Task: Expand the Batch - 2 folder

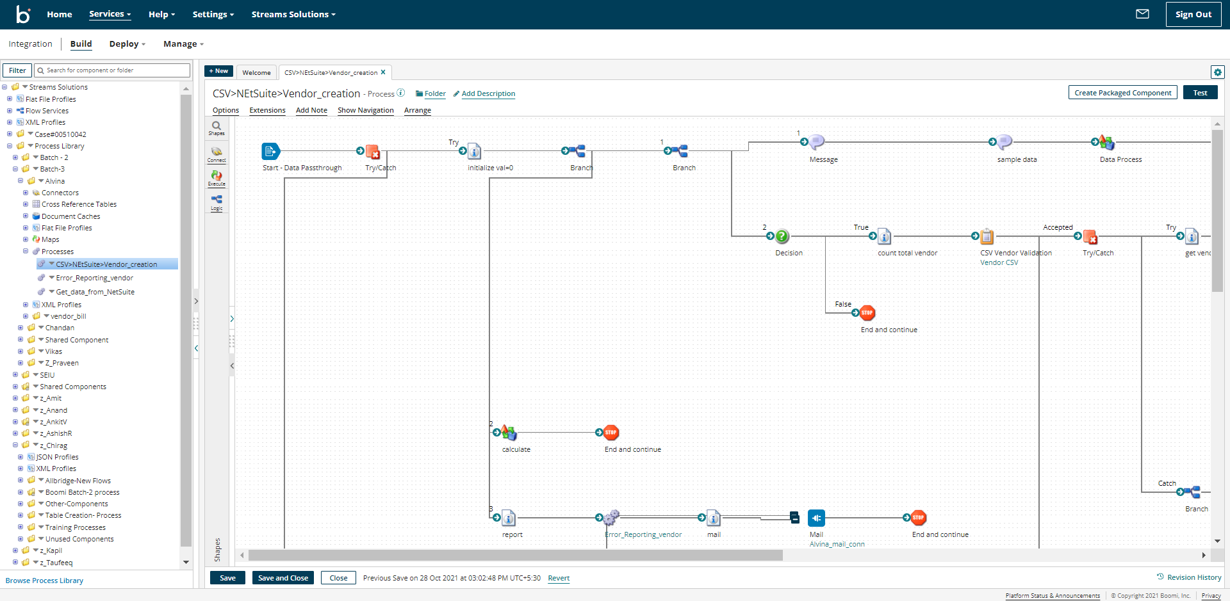Action: click(x=15, y=157)
